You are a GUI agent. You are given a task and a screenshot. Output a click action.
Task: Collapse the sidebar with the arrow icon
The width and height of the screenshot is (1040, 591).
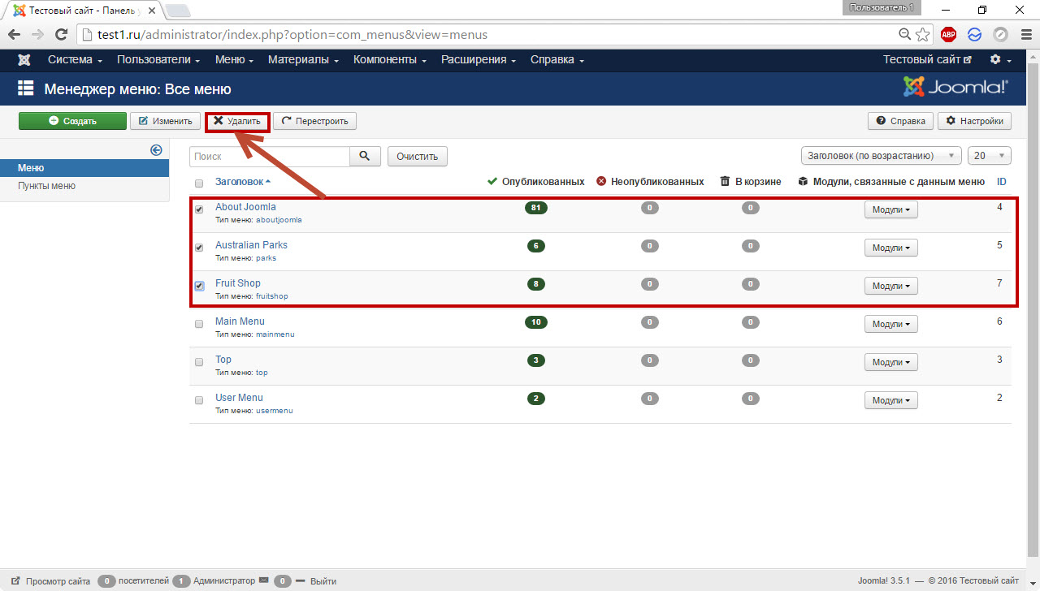(157, 150)
